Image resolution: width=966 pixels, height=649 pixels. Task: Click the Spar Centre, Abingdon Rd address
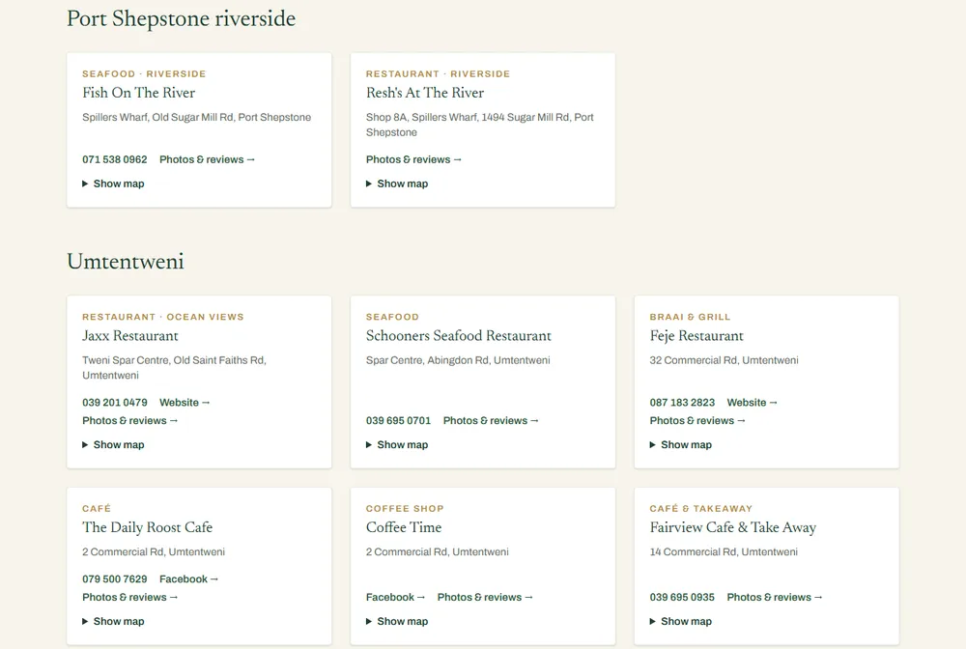pos(458,360)
